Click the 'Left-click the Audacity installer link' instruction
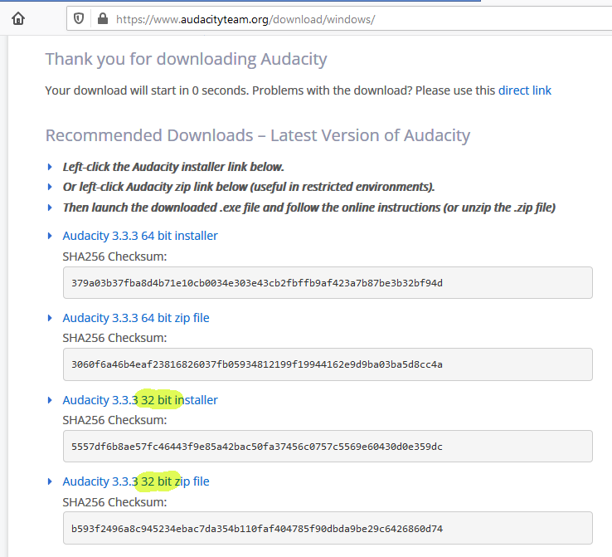Viewport: 612px width, 557px height. point(173,167)
